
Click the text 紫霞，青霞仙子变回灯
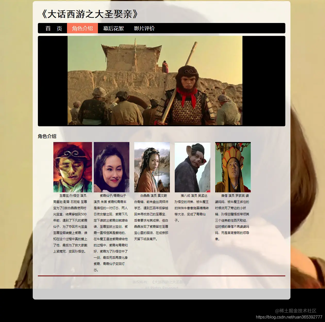point(109,264)
